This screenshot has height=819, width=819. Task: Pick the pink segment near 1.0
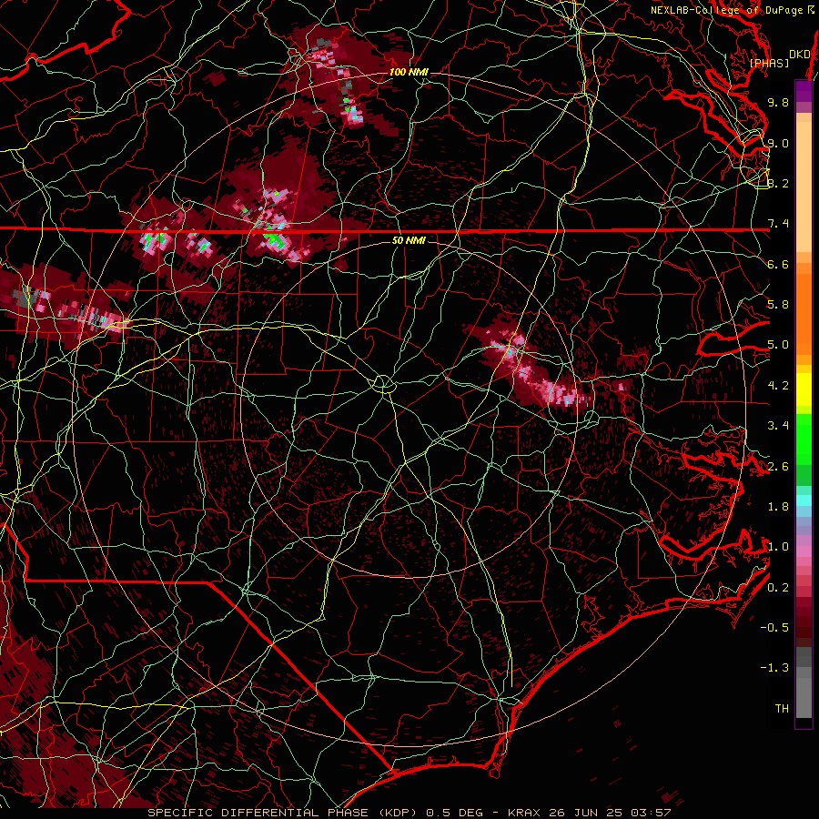tap(804, 551)
